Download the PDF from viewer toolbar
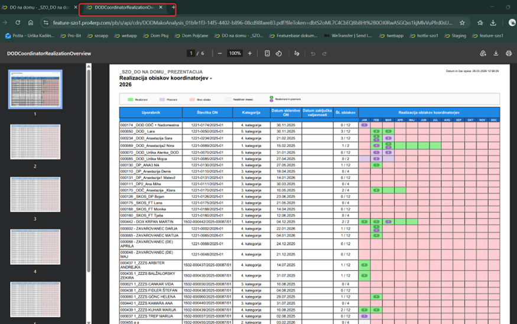517x324 pixels. pos(496,53)
